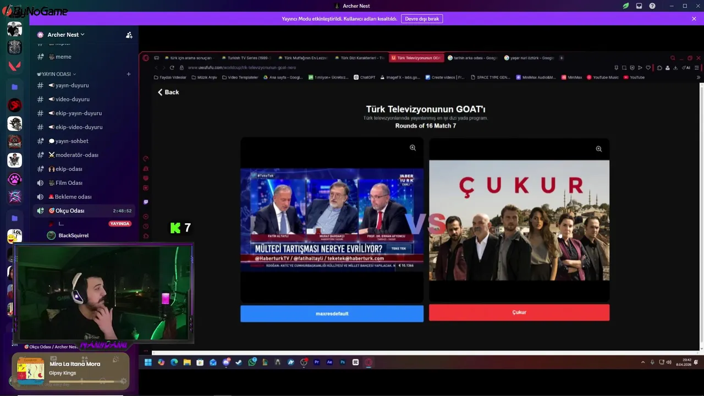Click the green leaf icon in title bar
The width and height of the screenshot is (704, 396).
626,6
